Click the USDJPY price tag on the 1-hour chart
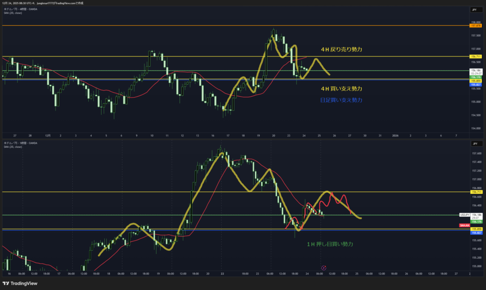 (465, 215)
